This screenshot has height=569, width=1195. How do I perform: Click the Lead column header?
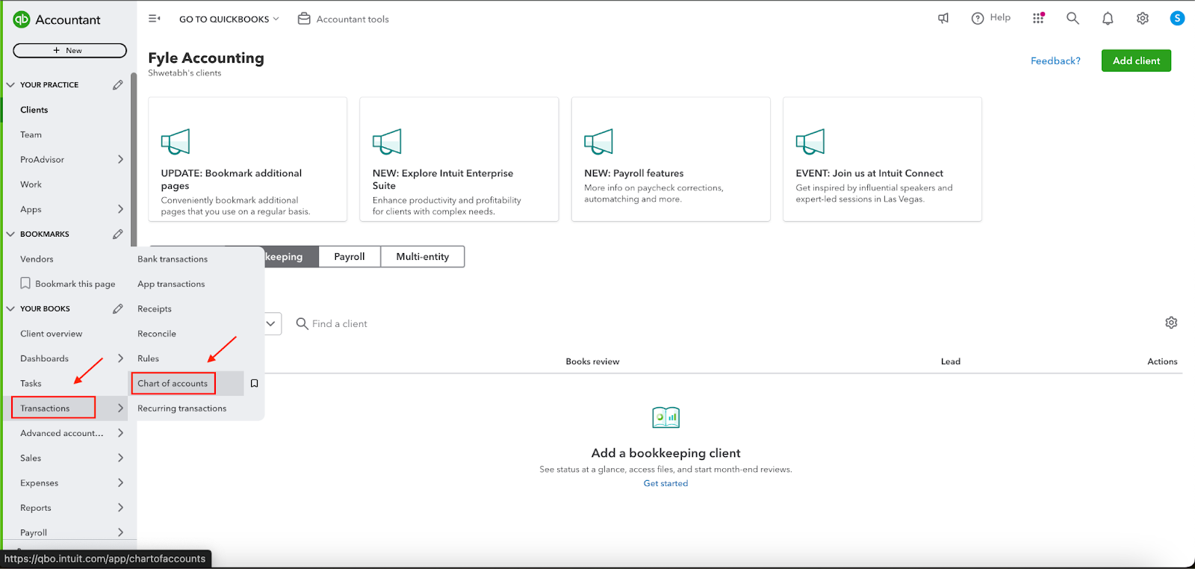(x=950, y=361)
